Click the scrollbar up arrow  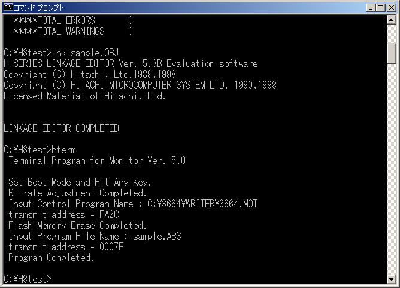tap(392, 19)
